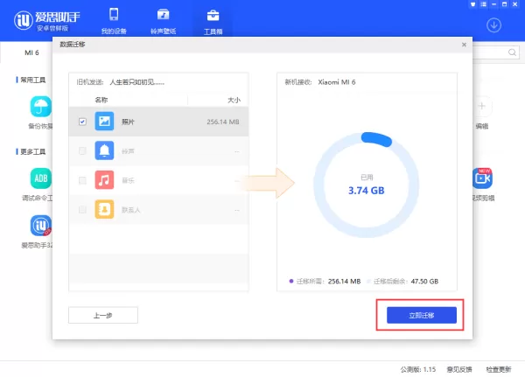The width and height of the screenshot is (525, 377).
Task: Open the download manager arrow icon
Action: tap(493, 25)
